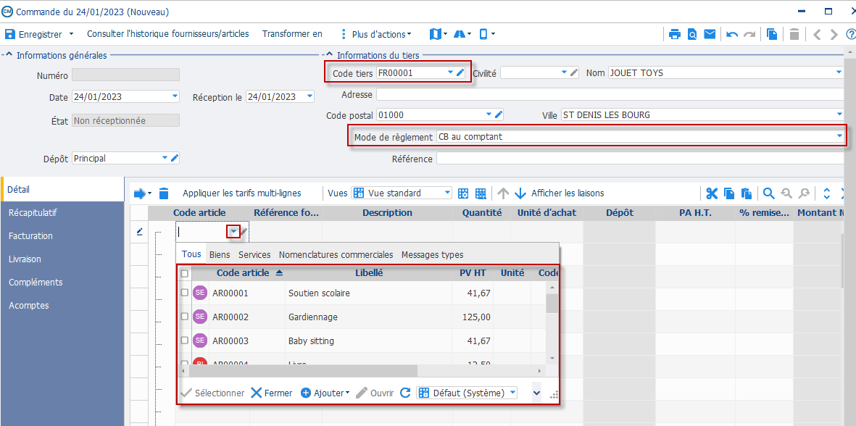856x426 pixels.
Task: Open the Code tiers dropdown arrow
Action: click(x=450, y=72)
